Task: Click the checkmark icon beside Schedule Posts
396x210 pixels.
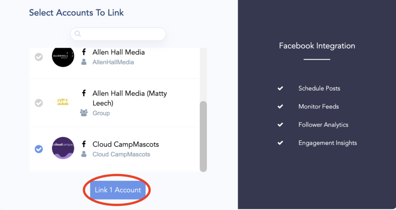Action: click(x=280, y=88)
